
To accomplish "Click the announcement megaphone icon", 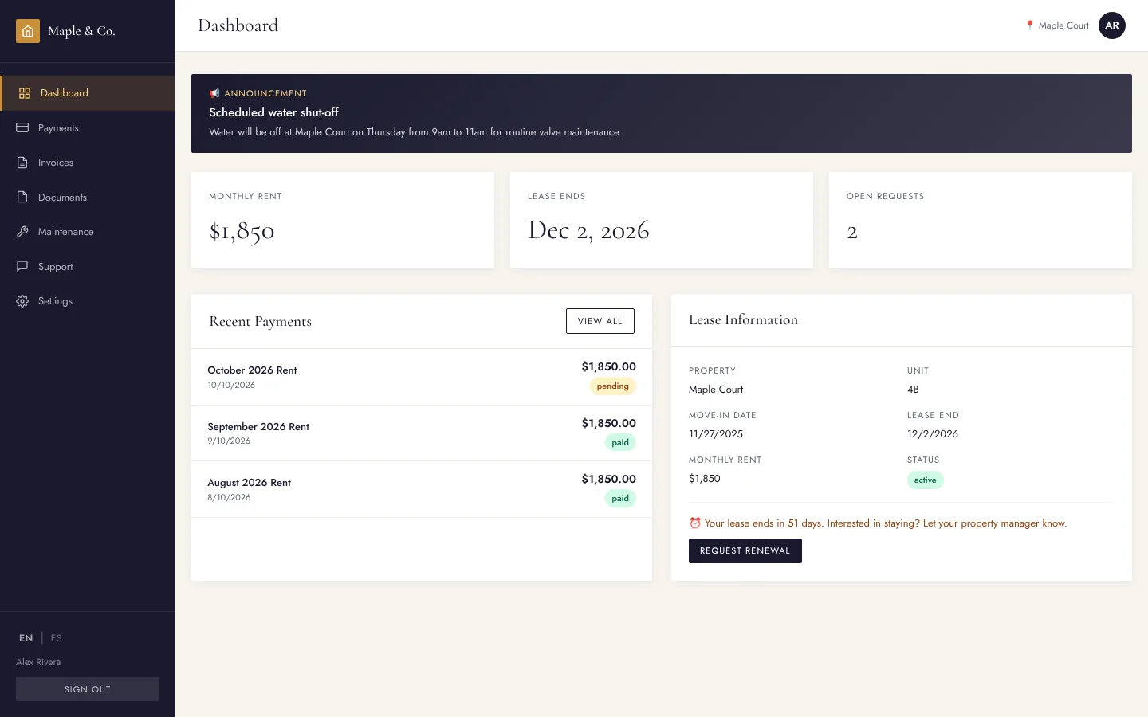I will tap(214, 93).
